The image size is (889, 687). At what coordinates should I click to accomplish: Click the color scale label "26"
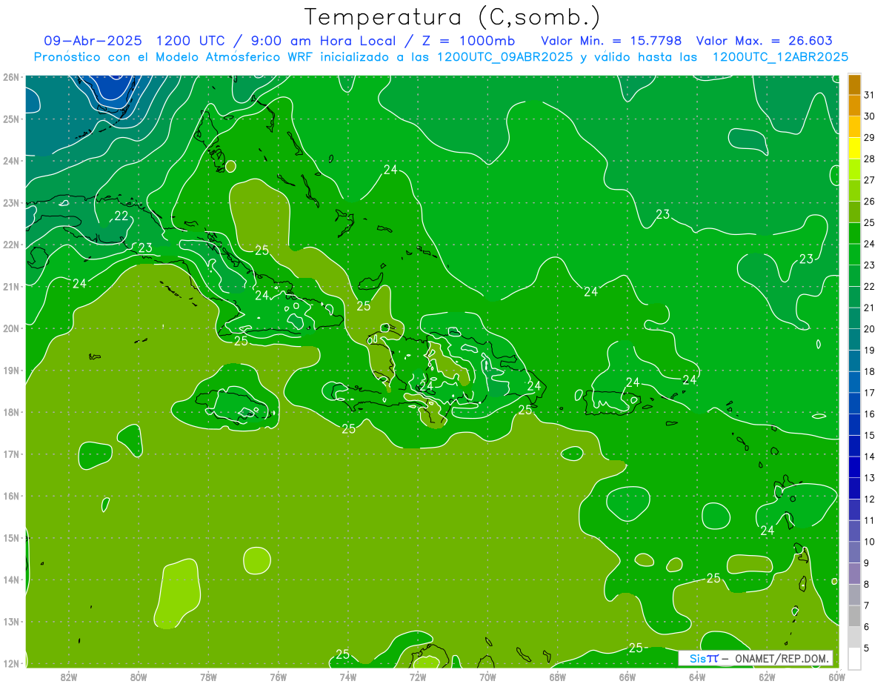tap(869, 201)
